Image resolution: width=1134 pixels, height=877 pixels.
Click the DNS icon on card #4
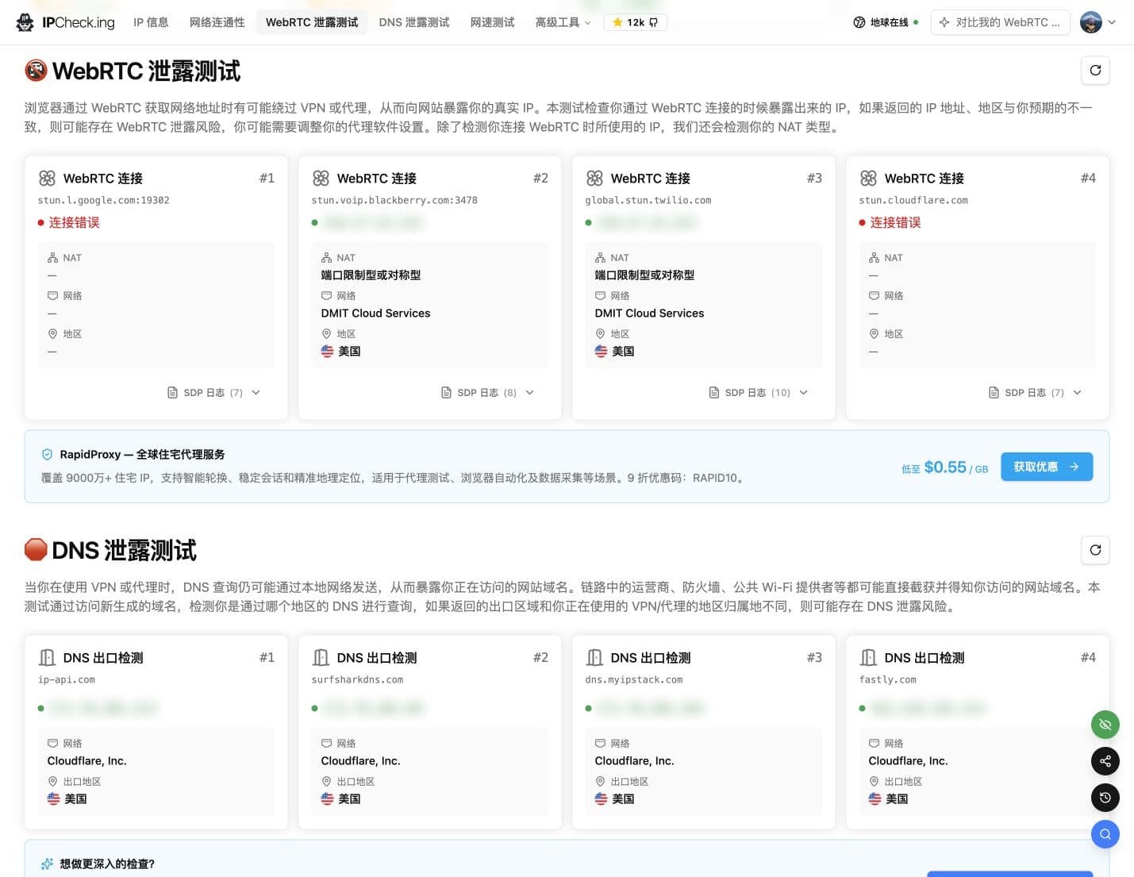(868, 657)
